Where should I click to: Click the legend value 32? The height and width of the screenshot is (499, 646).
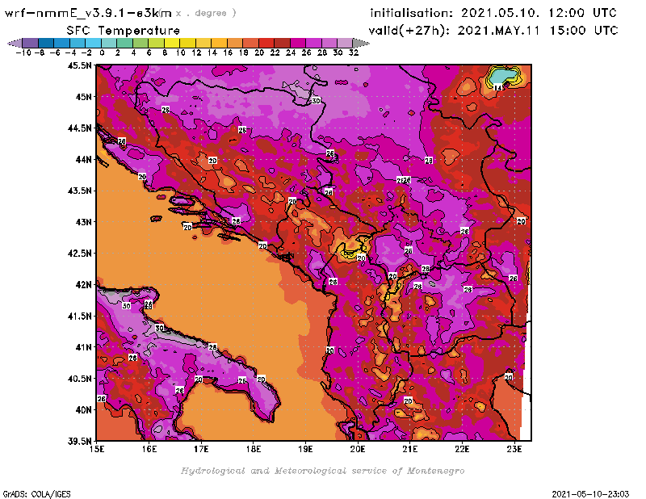(354, 52)
